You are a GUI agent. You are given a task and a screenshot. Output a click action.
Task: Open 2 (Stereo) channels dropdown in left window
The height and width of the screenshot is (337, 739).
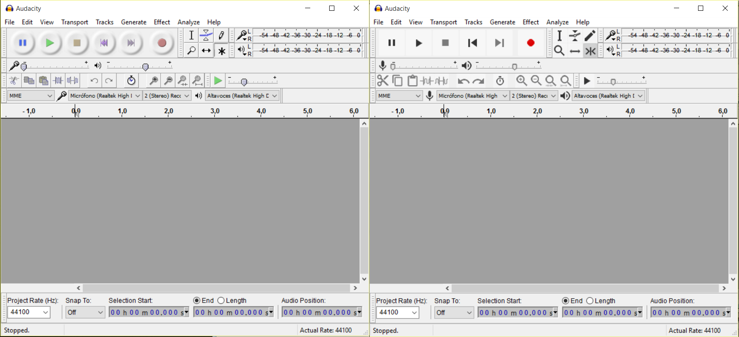click(167, 96)
